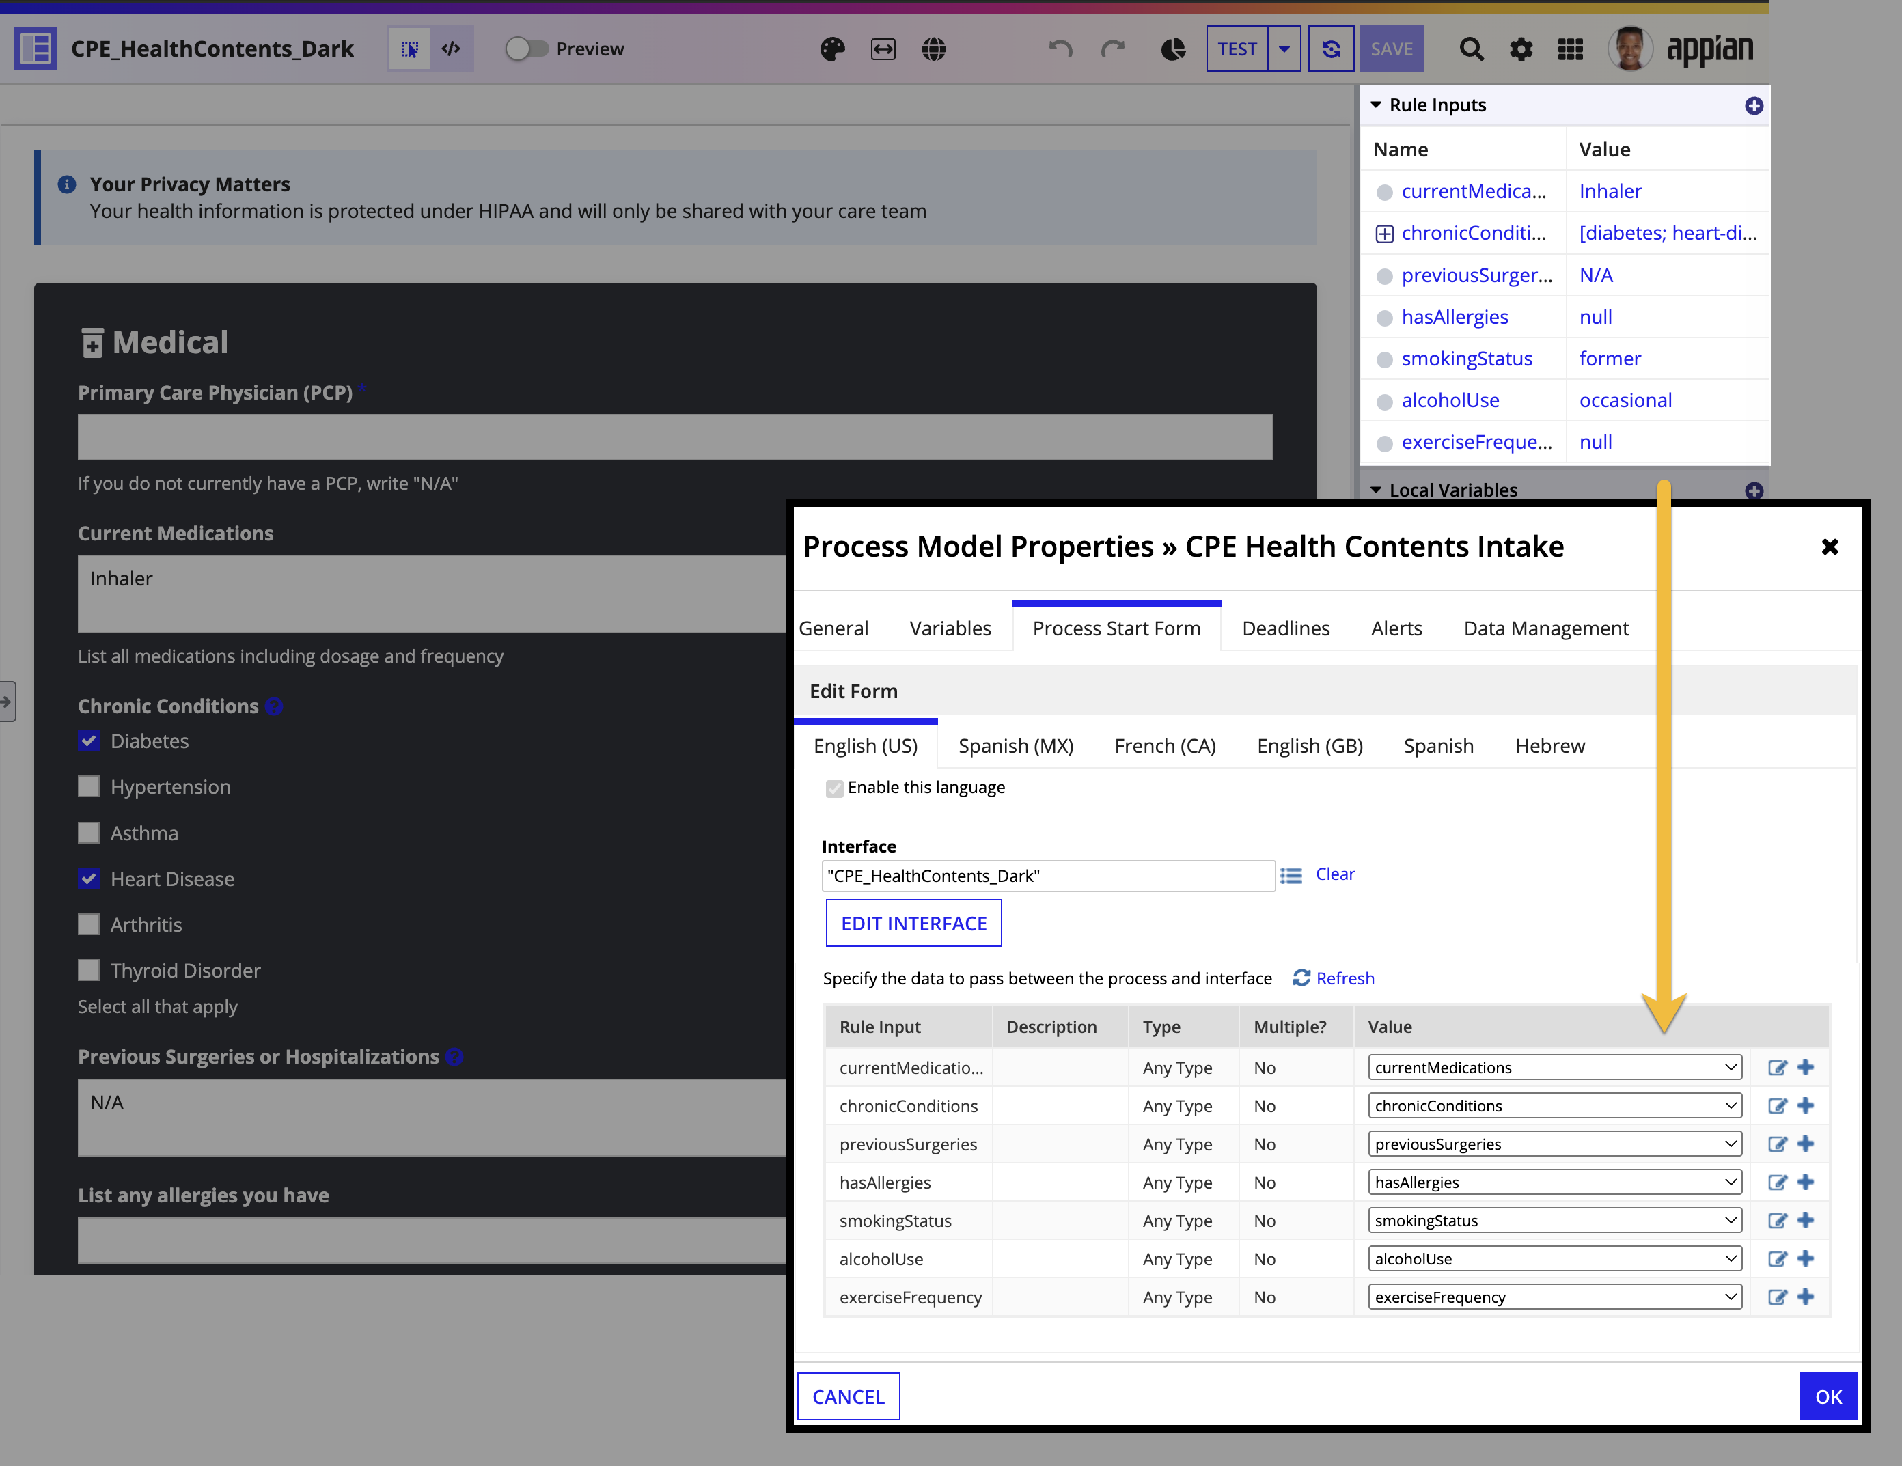Open the settings gear icon

coord(1521,50)
